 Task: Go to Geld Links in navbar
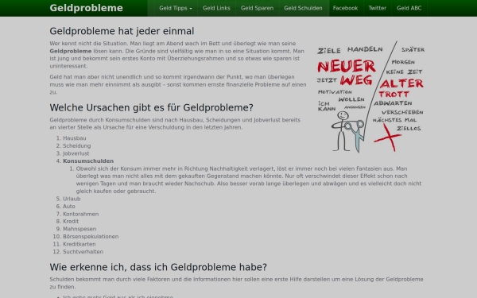[x=216, y=8]
